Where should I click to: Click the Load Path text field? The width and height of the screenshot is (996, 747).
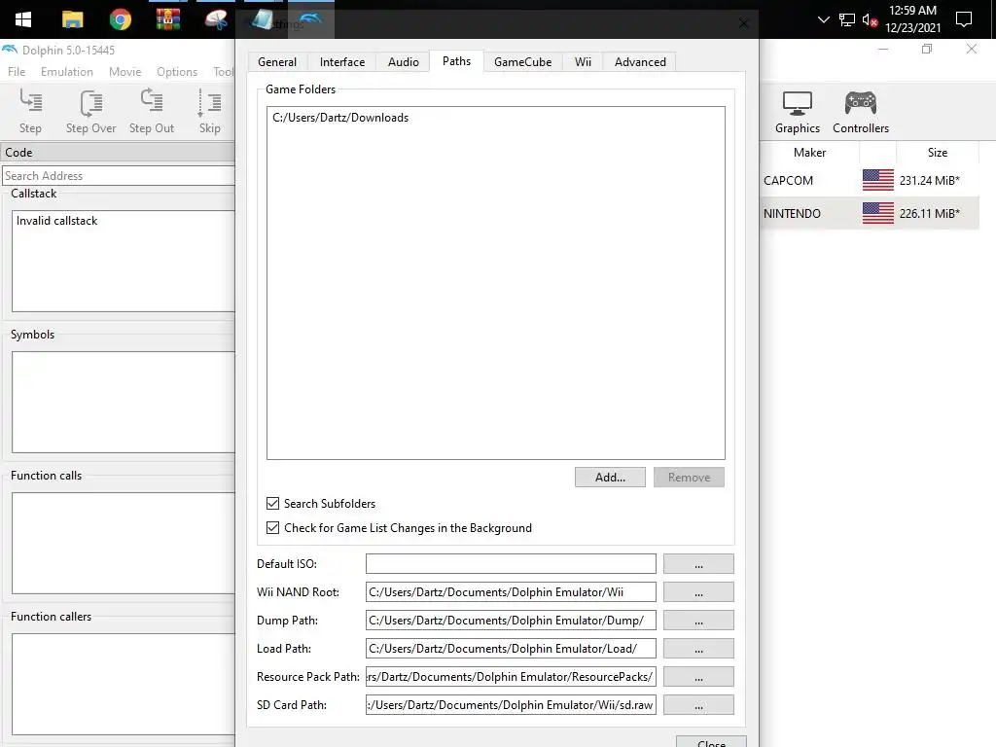511,649
